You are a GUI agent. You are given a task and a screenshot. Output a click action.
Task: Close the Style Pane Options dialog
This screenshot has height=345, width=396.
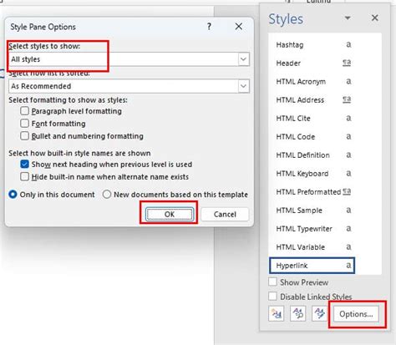point(239,27)
